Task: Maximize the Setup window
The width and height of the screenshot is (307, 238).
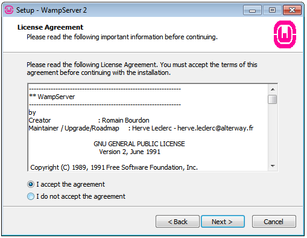Action: pyautogui.click(x=272, y=10)
